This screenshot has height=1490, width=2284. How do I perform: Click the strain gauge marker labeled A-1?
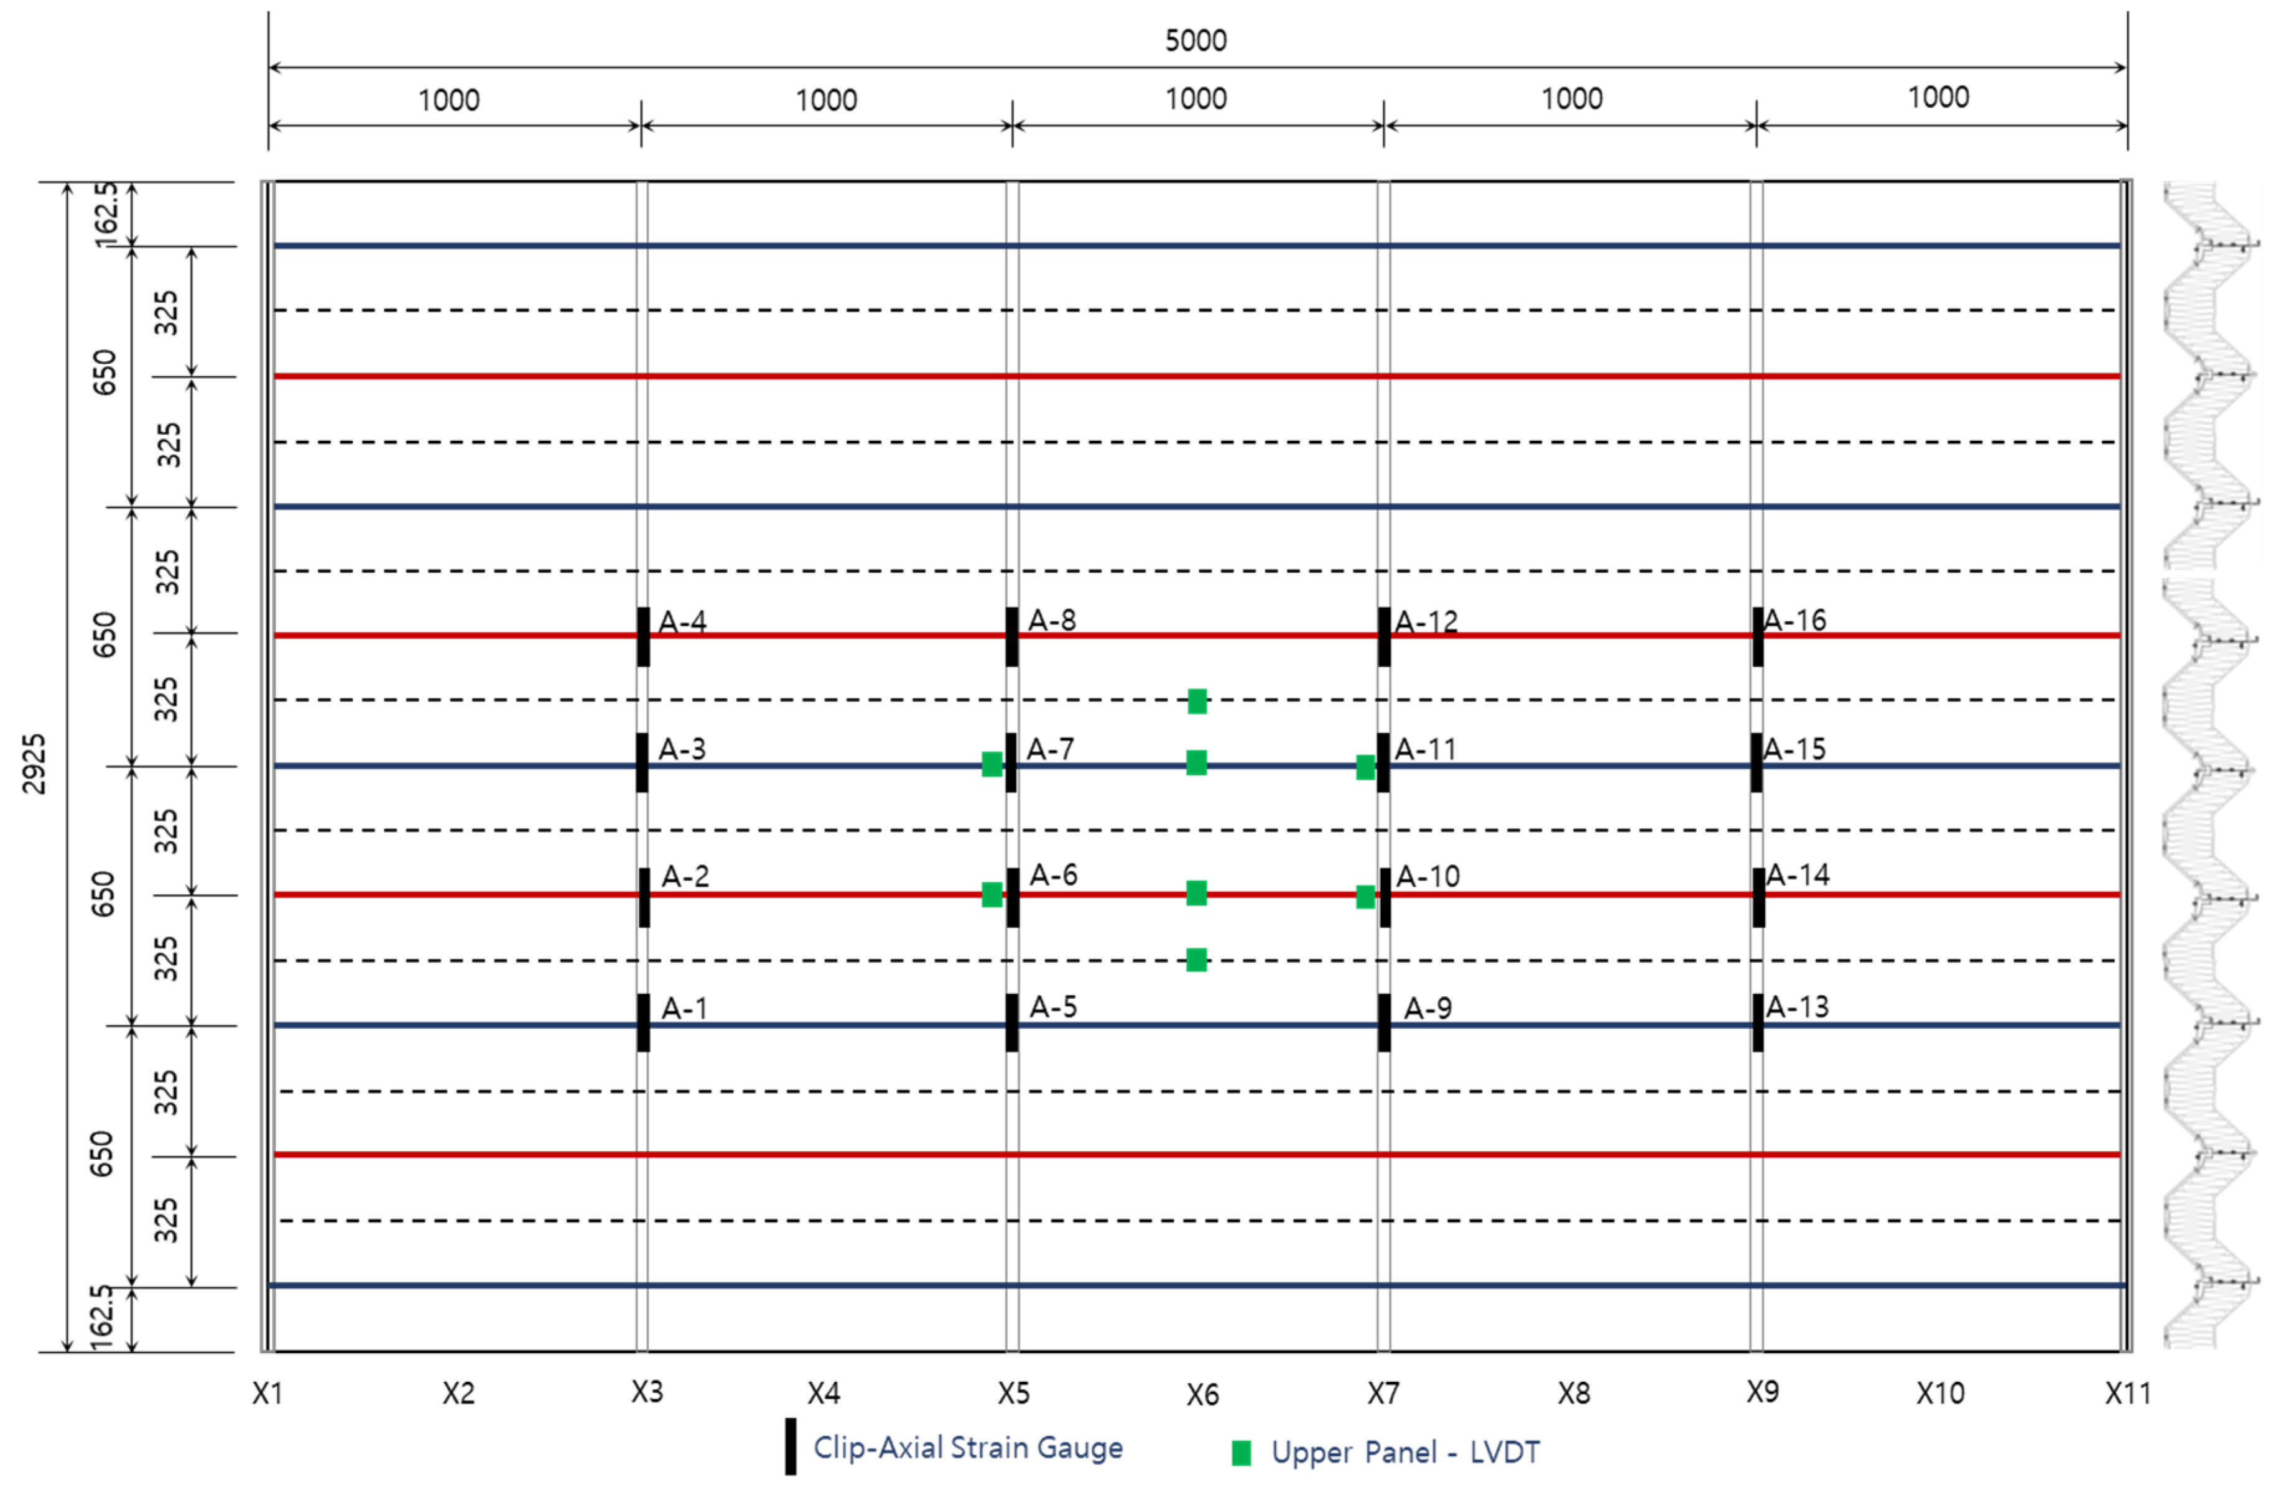(643, 1023)
